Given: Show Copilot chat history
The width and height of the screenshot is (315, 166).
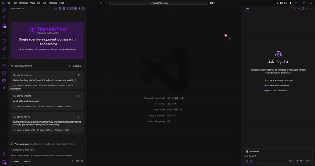Looking at the screenshot, I should pyautogui.click(x=303, y=9).
